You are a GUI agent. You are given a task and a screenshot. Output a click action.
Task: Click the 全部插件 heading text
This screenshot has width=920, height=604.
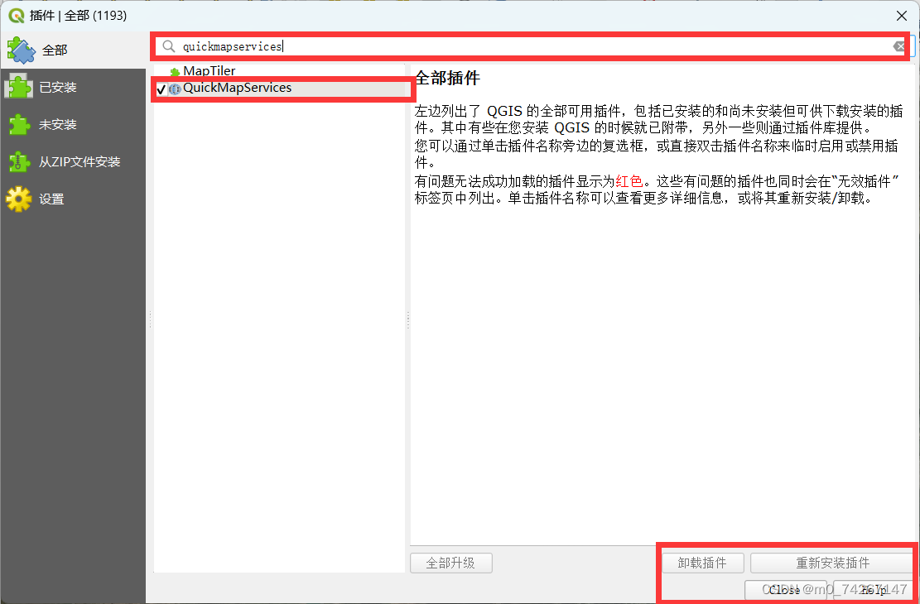(x=448, y=78)
